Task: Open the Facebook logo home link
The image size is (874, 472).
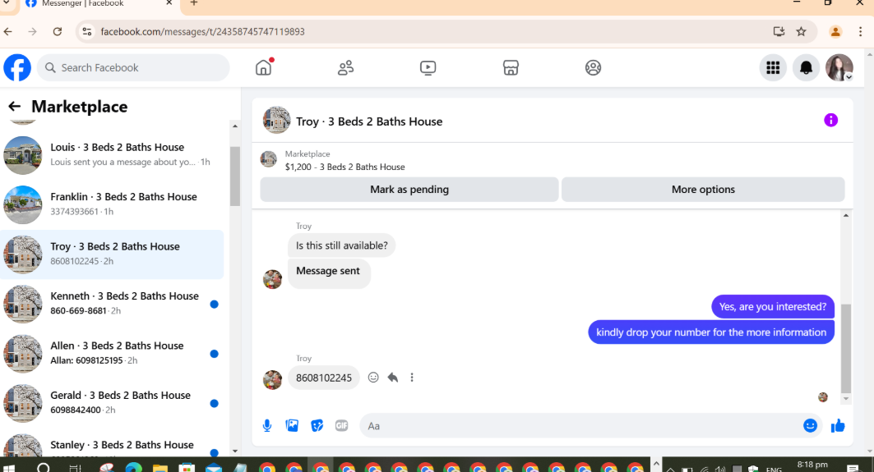Action: (x=17, y=68)
